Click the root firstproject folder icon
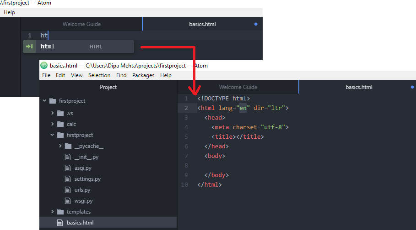 coord(53,101)
